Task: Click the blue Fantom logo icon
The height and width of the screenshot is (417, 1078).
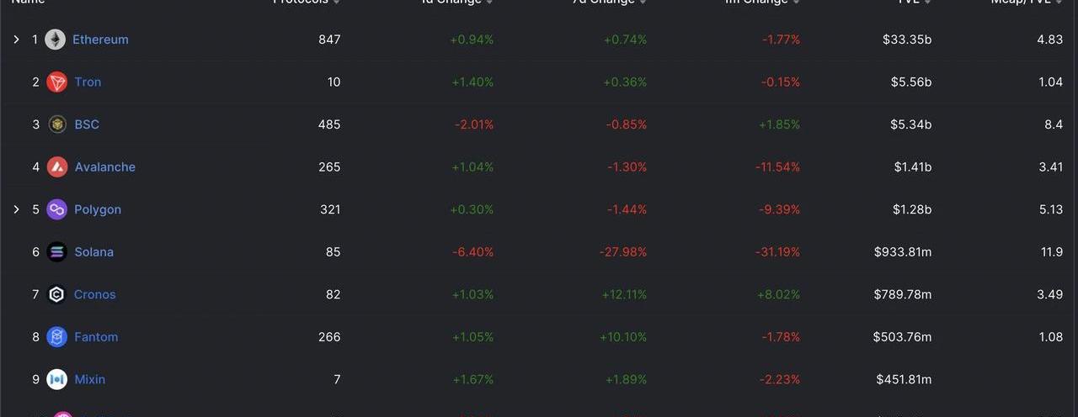Action: tap(56, 337)
